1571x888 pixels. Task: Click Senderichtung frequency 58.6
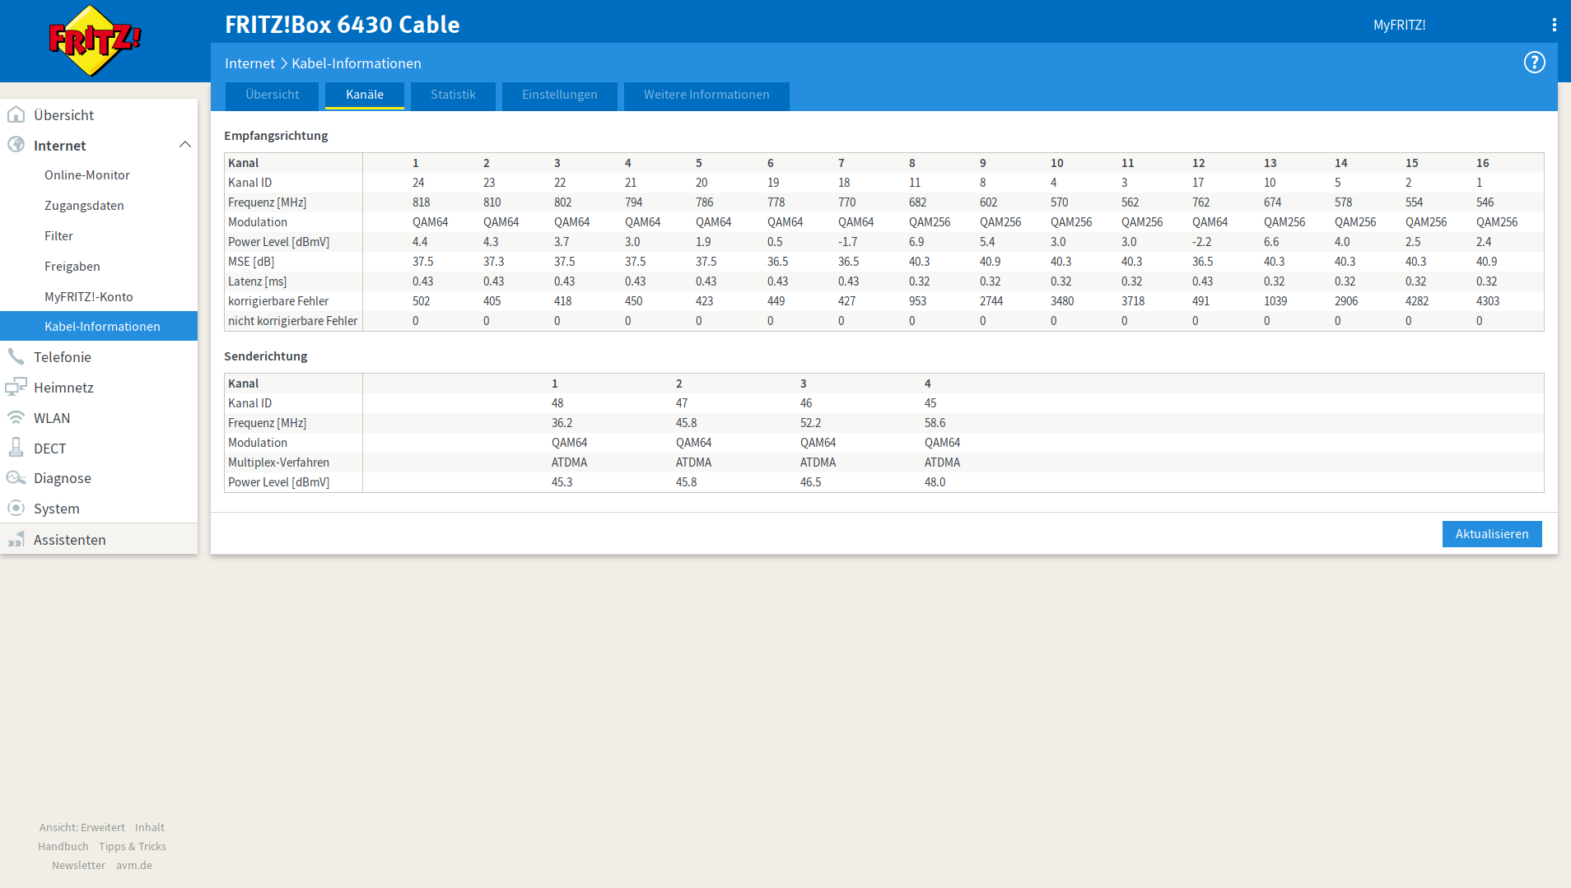935,423
